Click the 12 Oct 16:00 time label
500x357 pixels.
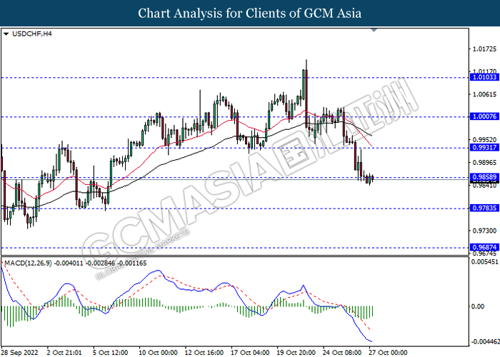pos(204,353)
